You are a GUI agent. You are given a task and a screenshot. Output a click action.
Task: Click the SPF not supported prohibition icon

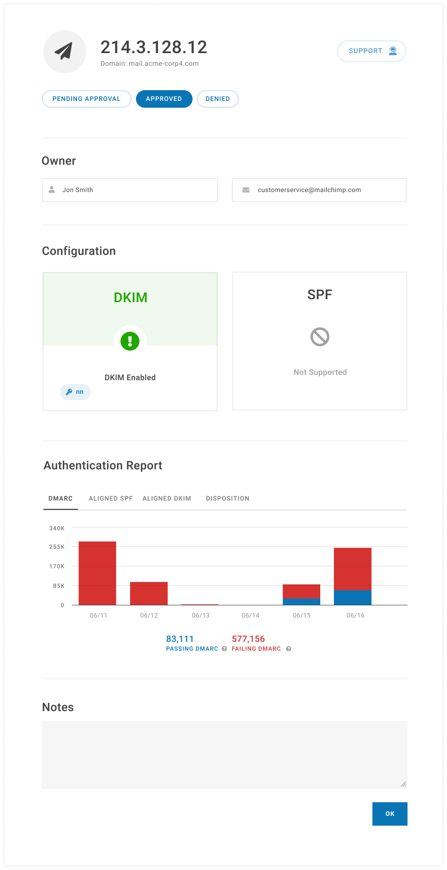click(x=320, y=337)
